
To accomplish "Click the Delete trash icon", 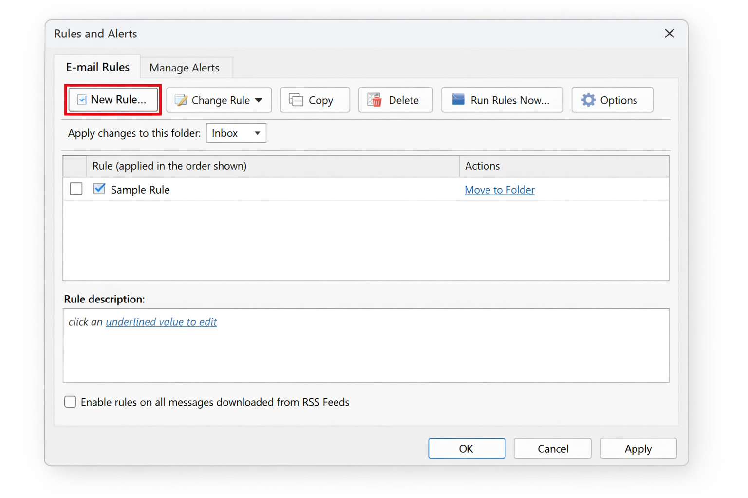I will pyautogui.click(x=375, y=100).
